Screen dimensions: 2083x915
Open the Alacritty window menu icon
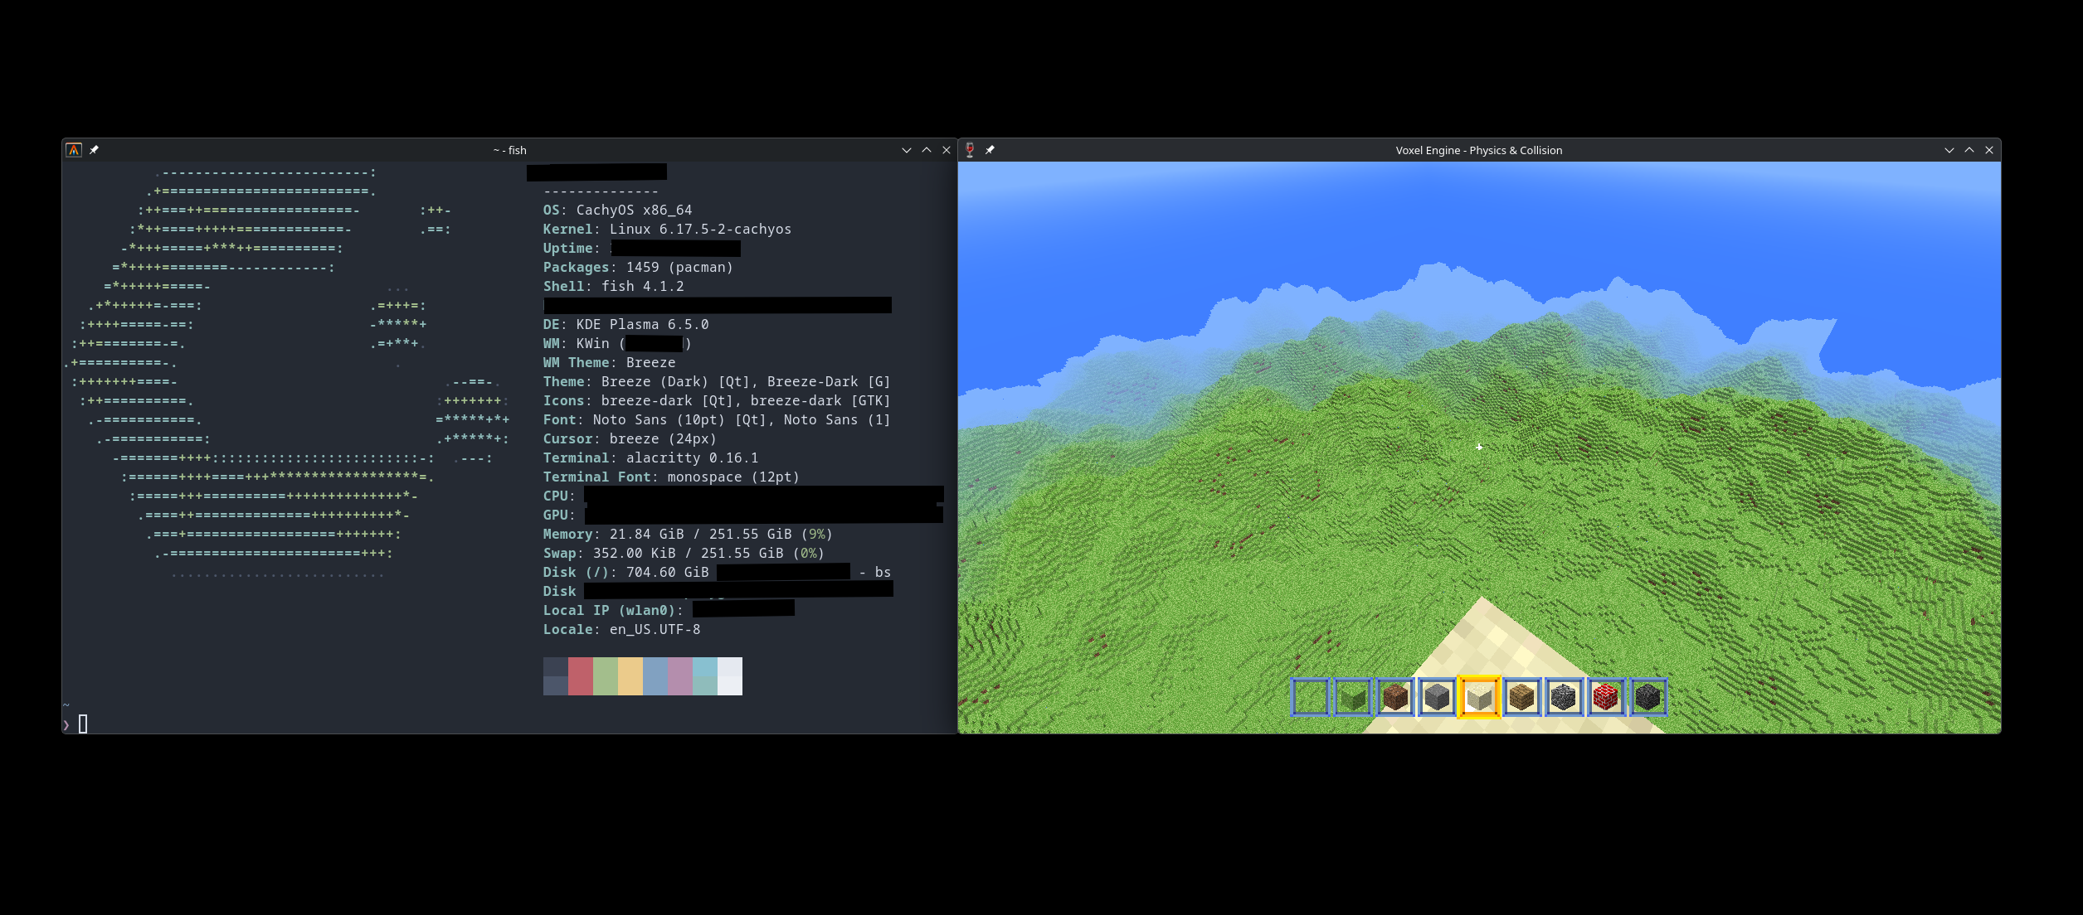click(74, 150)
